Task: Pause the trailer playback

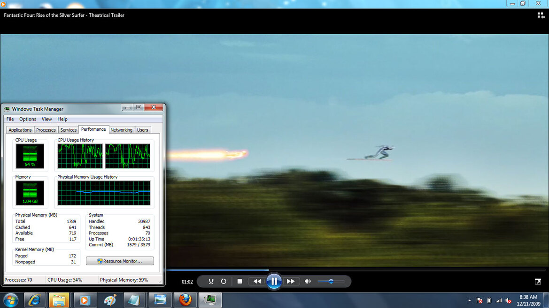Action: tap(274, 281)
